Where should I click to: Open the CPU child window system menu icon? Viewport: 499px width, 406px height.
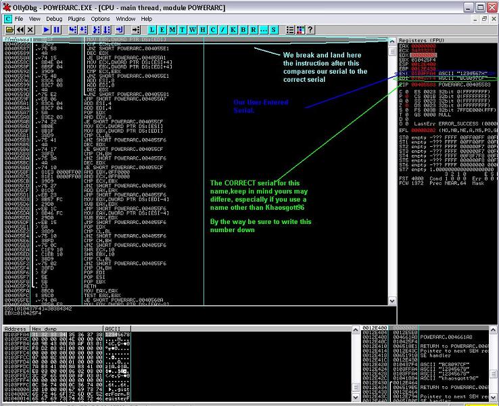coord(7,19)
